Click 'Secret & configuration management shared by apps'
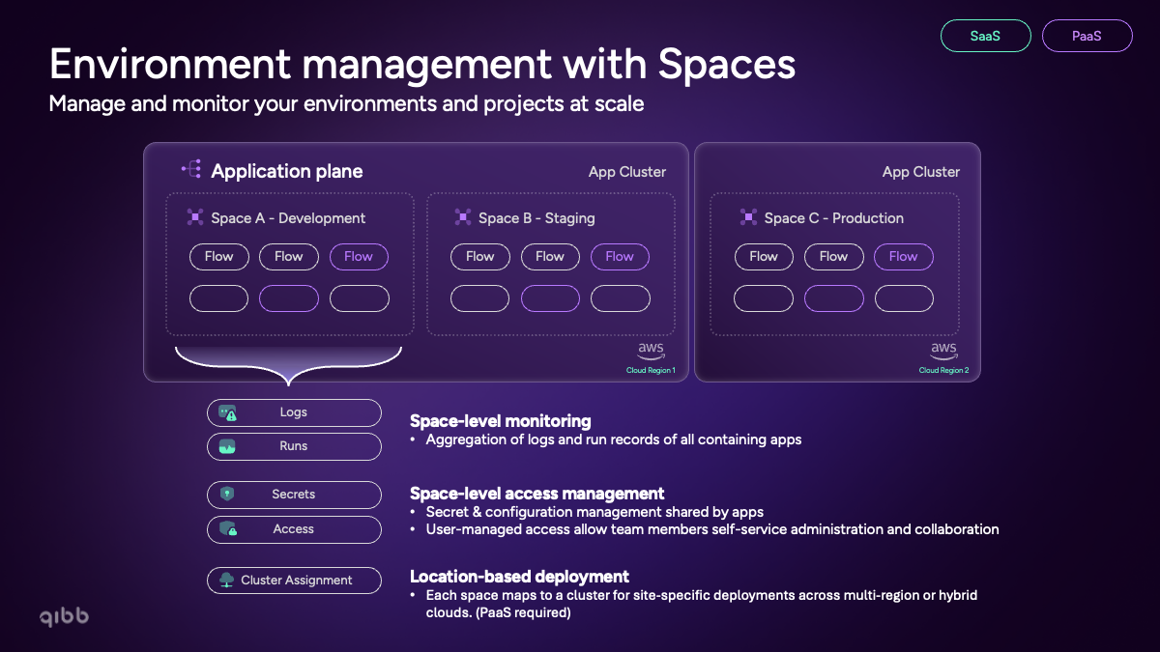The height and width of the screenshot is (652, 1160). pyautogui.click(x=594, y=512)
